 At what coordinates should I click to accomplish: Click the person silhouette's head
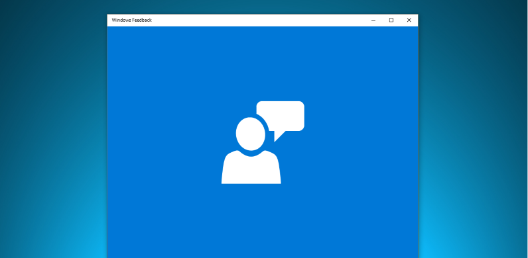point(251,134)
